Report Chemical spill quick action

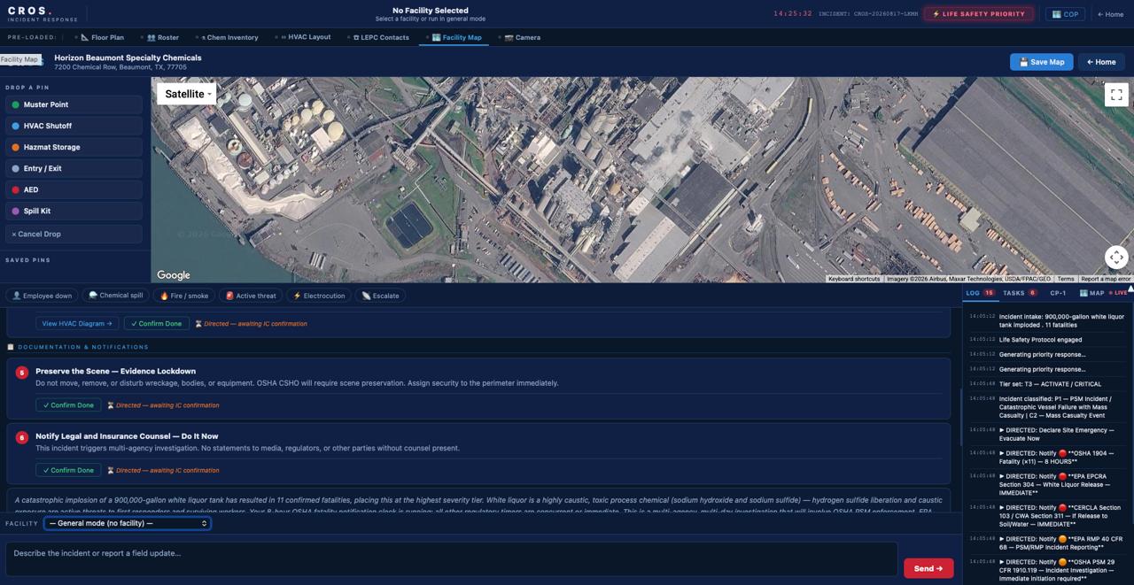pos(115,296)
